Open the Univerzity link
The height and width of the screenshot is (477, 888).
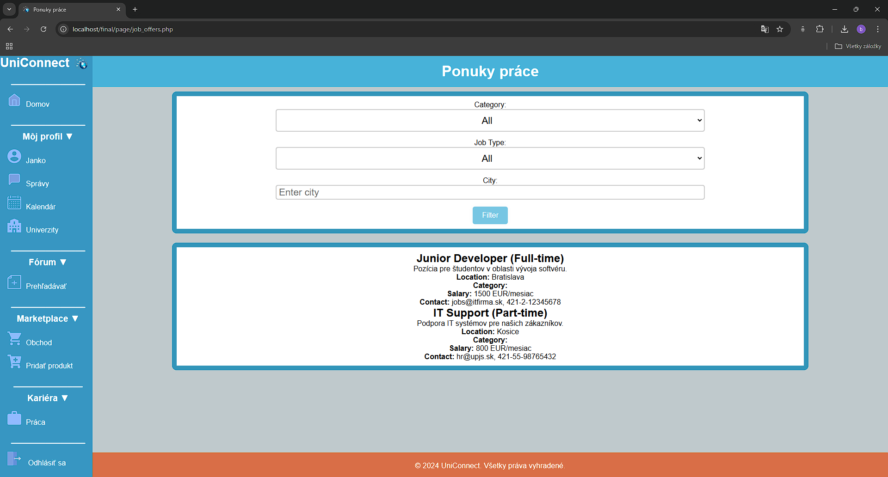(42, 230)
